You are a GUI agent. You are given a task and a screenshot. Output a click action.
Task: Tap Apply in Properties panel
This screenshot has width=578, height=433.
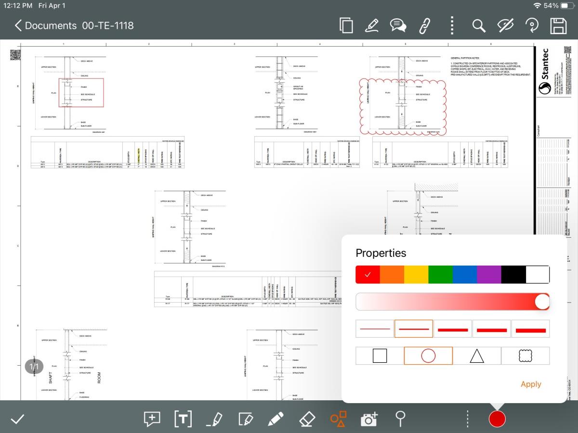[531, 384]
